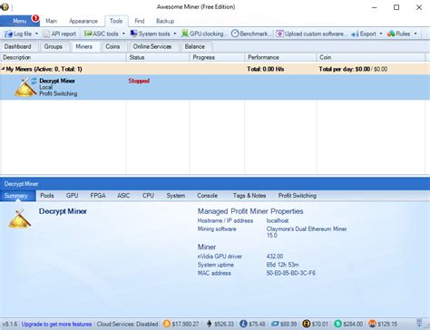Image resolution: width=430 pixels, height=330 pixels.
Task: Open the Dashboard tab
Action: point(18,46)
